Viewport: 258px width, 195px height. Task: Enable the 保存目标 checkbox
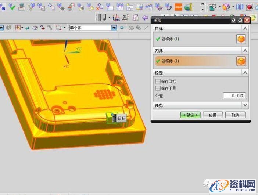tap(158, 82)
